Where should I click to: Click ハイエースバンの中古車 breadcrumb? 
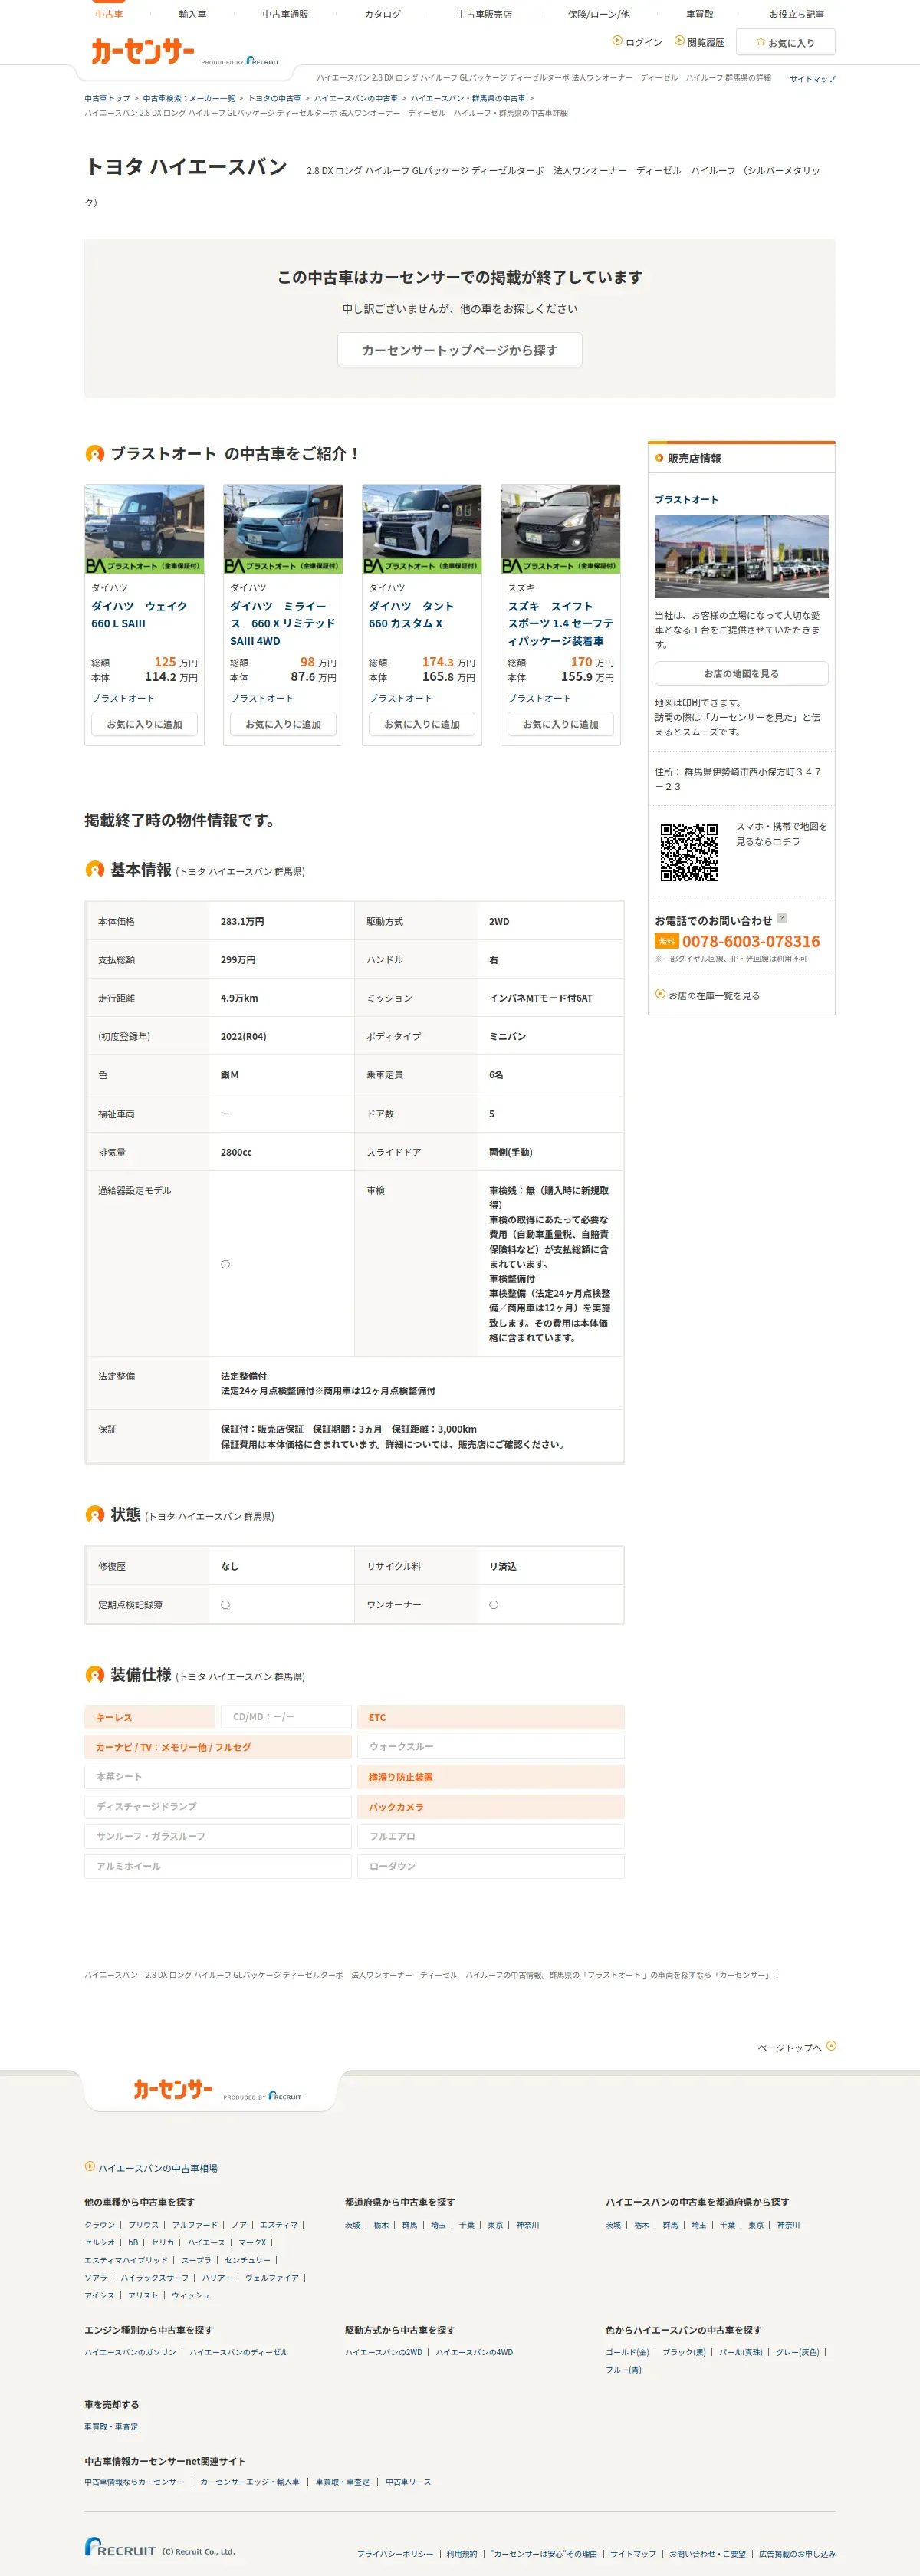coord(356,98)
